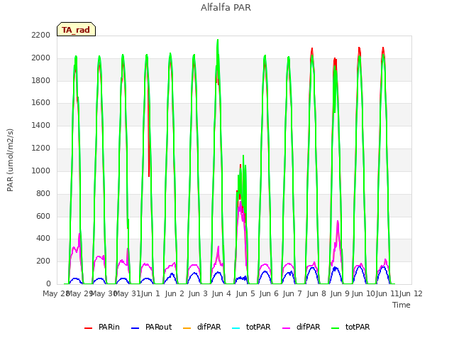Click the 2200 y-axis tick label
The height and width of the screenshot is (341, 454).
[x=41, y=35]
